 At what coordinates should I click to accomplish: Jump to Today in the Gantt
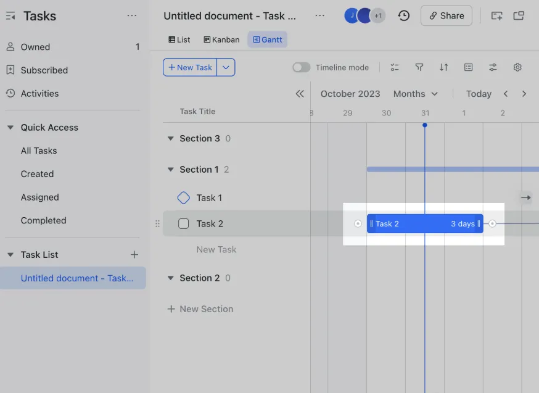coord(479,94)
